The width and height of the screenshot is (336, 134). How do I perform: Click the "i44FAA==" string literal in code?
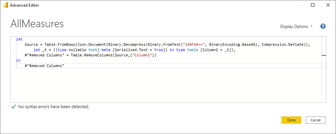(x=194, y=45)
